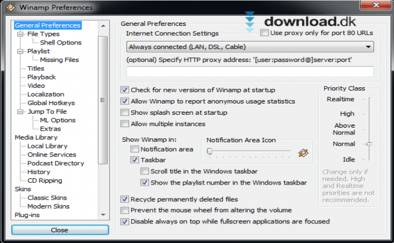Click the Realtime priority label

[x=341, y=99]
